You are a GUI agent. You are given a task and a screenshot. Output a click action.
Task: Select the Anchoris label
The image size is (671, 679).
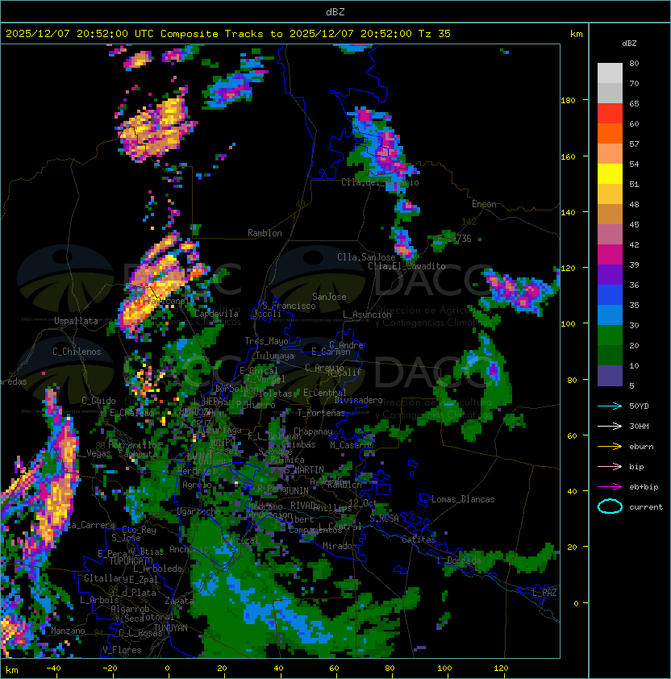pos(189,549)
